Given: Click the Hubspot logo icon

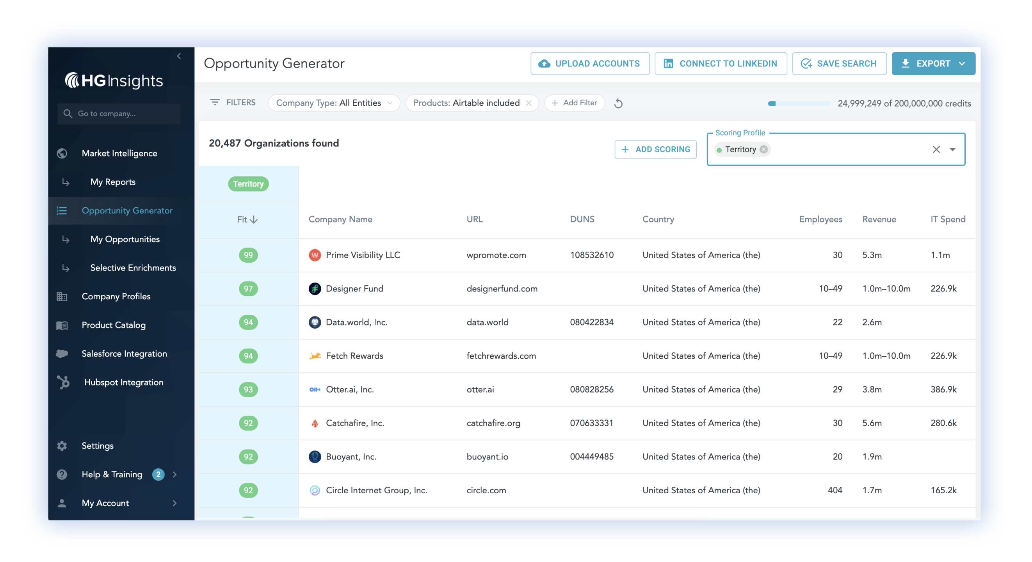Looking at the screenshot, I should 63,382.
